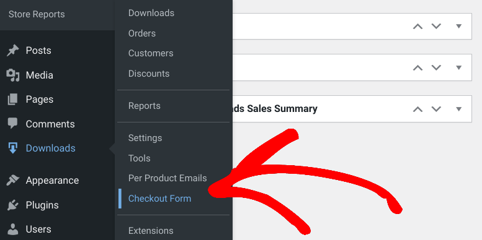Go to Store Reports link
Screen dimensions: 482x240
click(37, 14)
